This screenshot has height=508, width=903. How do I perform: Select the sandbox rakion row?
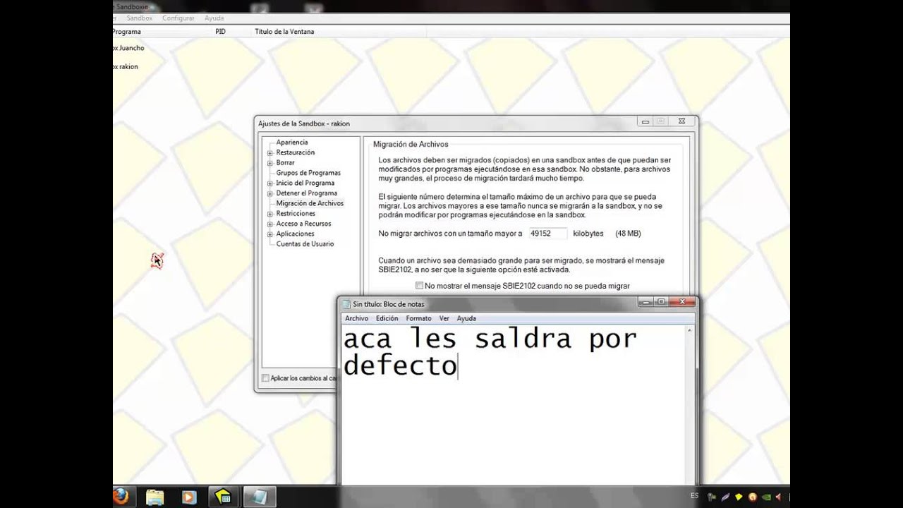point(126,67)
